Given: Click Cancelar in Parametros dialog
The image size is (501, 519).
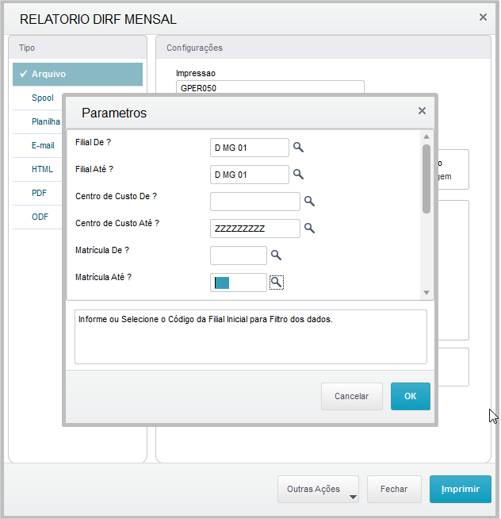Looking at the screenshot, I should (x=351, y=396).
